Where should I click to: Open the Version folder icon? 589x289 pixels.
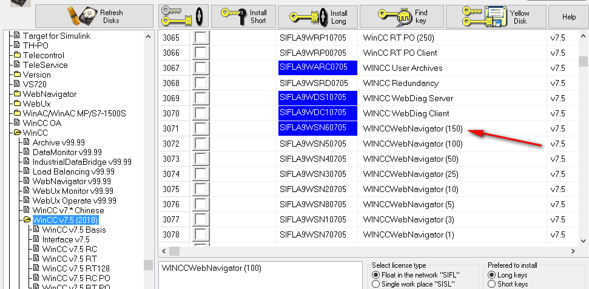pos(16,75)
